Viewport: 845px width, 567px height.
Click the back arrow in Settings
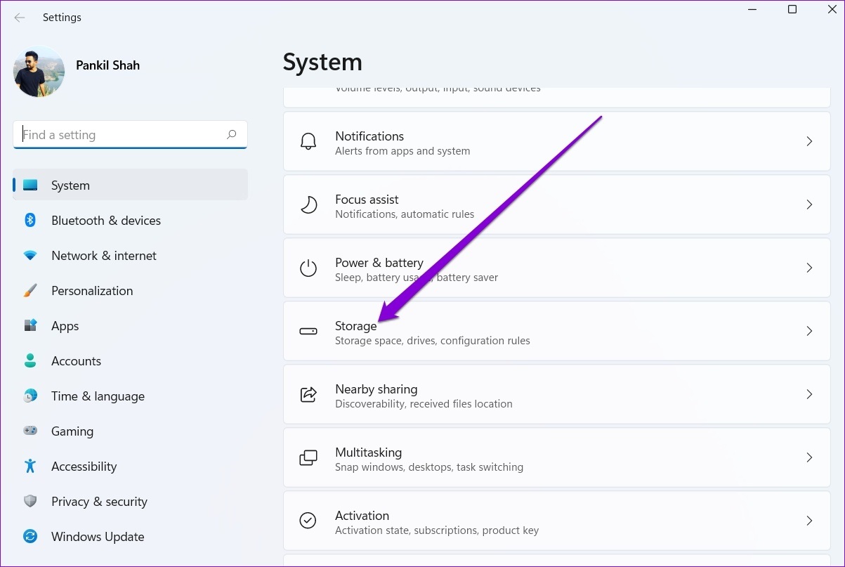pyautogui.click(x=20, y=18)
